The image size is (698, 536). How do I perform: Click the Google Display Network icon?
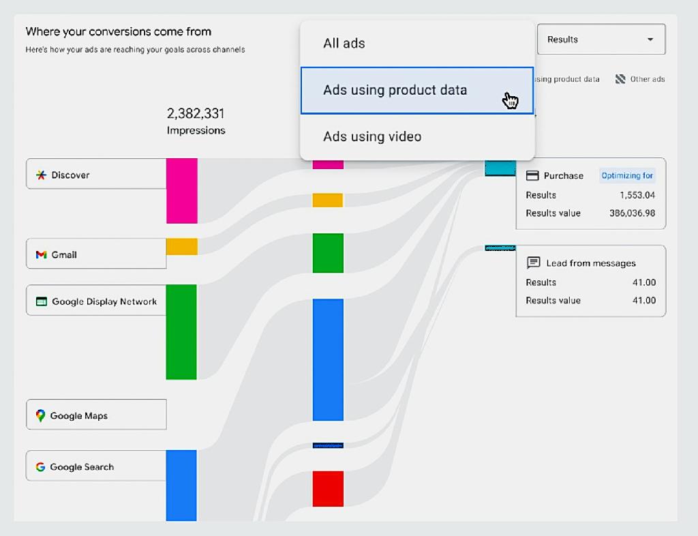pos(42,301)
